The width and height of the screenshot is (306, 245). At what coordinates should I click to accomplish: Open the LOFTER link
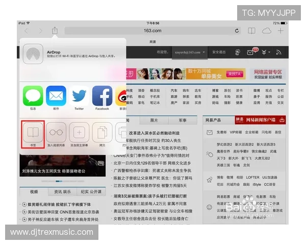[253, 178]
